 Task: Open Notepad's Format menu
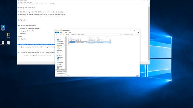(24, 2)
